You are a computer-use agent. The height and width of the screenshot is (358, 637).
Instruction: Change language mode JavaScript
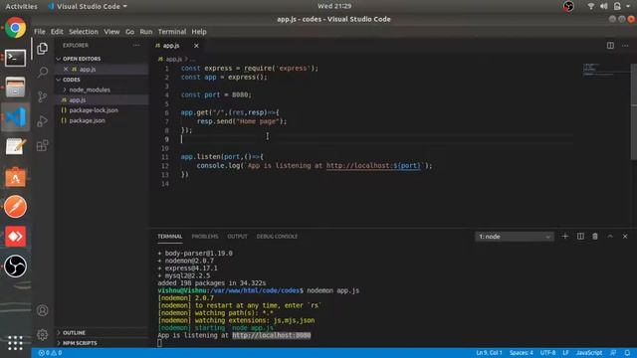click(x=589, y=353)
